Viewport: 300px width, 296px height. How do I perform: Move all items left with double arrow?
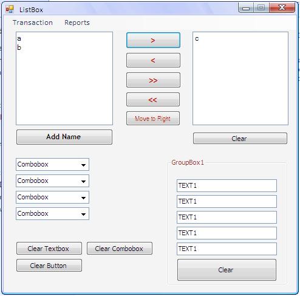(153, 100)
